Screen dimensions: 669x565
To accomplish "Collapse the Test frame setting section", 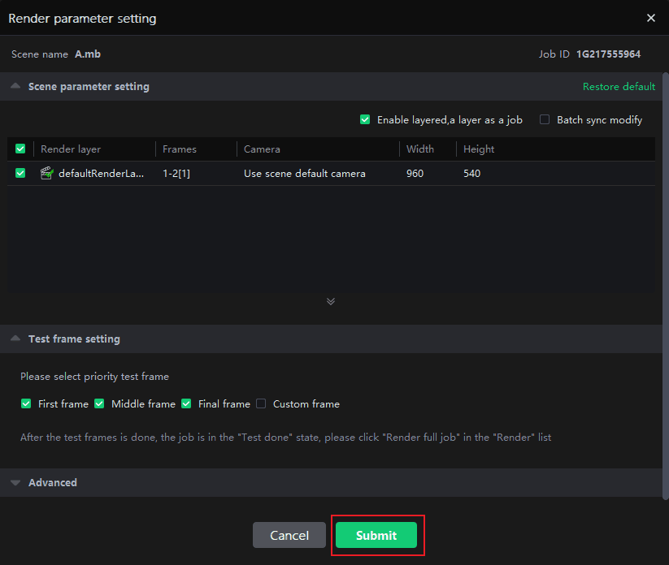I will (x=15, y=339).
